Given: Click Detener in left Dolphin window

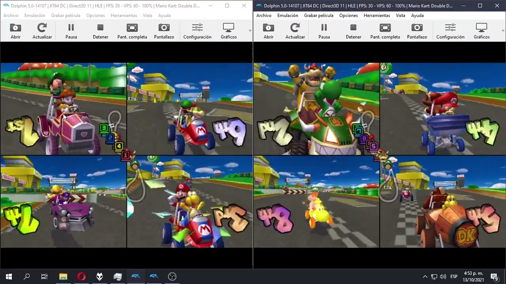Looking at the screenshot, I should point(100,31).
